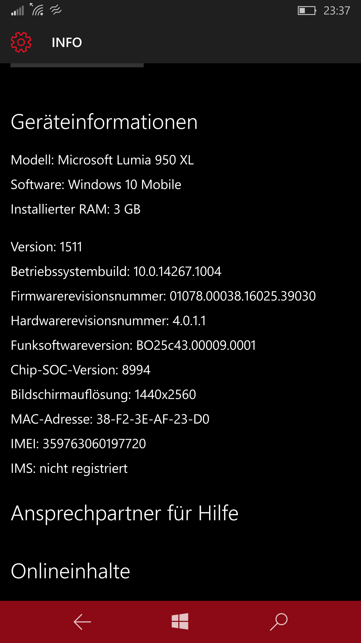The width and height of the screenshot is (361, 643).
Task: Select the INFO page title
Action: (x=67, y=42)
